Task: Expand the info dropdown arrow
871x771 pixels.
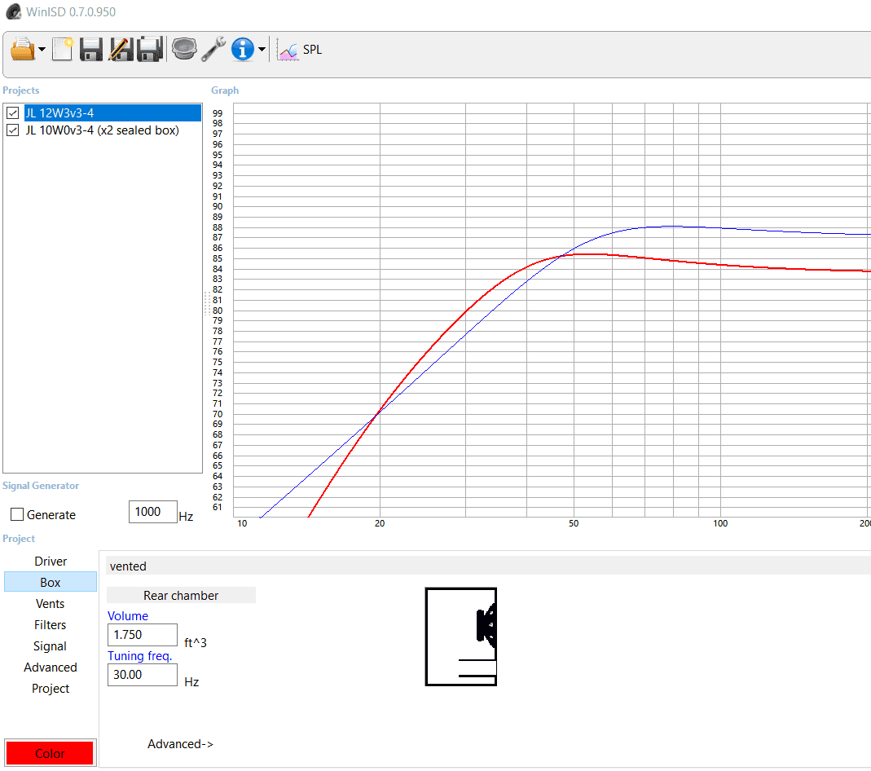Action: click(262, 50)
